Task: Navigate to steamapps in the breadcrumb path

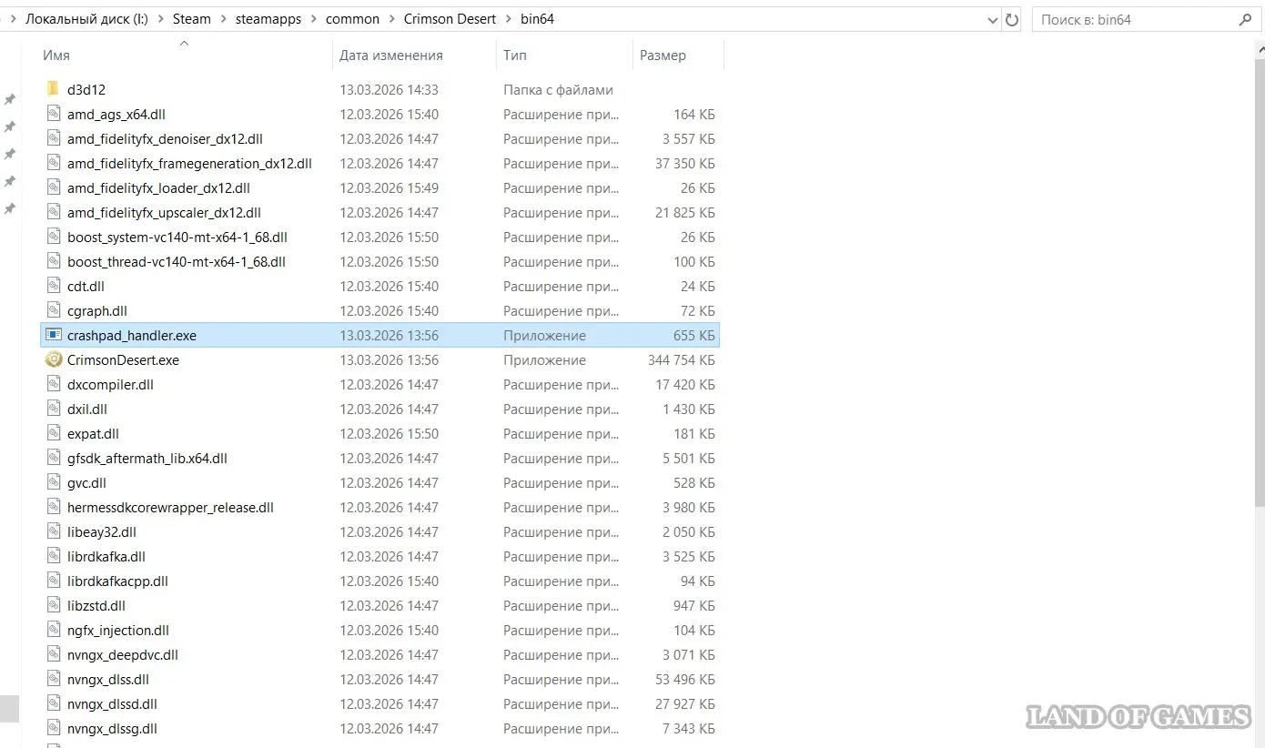Action: tap(268, 19)
